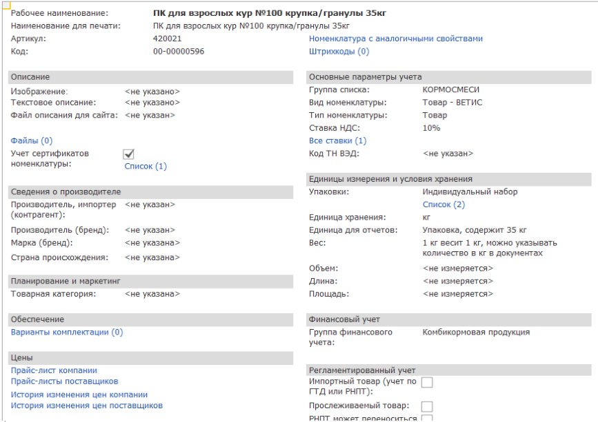This screenshot has width=598, height=422.
Task: Toggle РНПТ может переноситься checkbox
Action: tap(427, 419)
